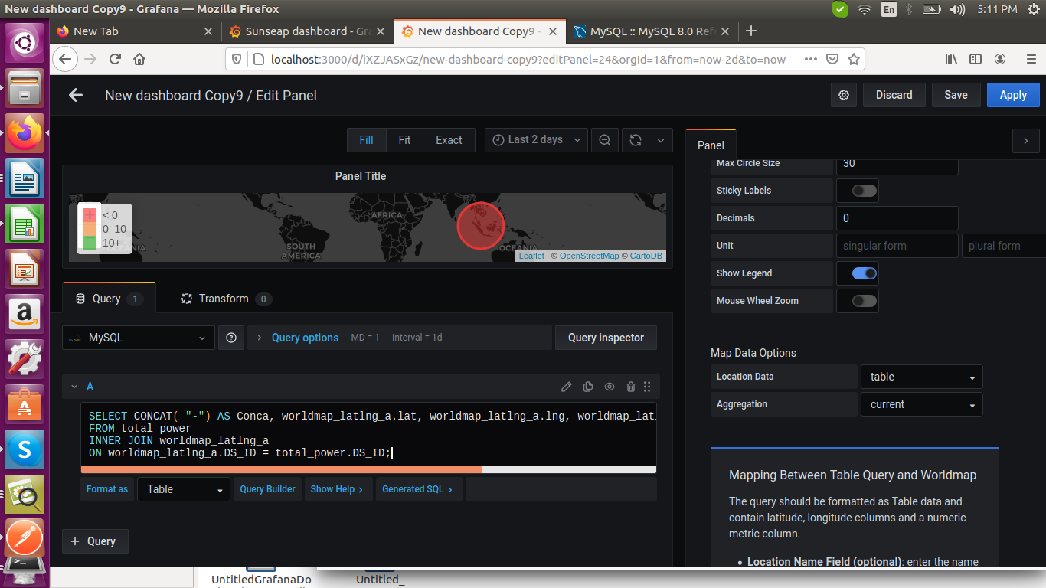Turn on Mouse Wheel Zoom
Screen dimensions: 1046x588
point(857,300)
